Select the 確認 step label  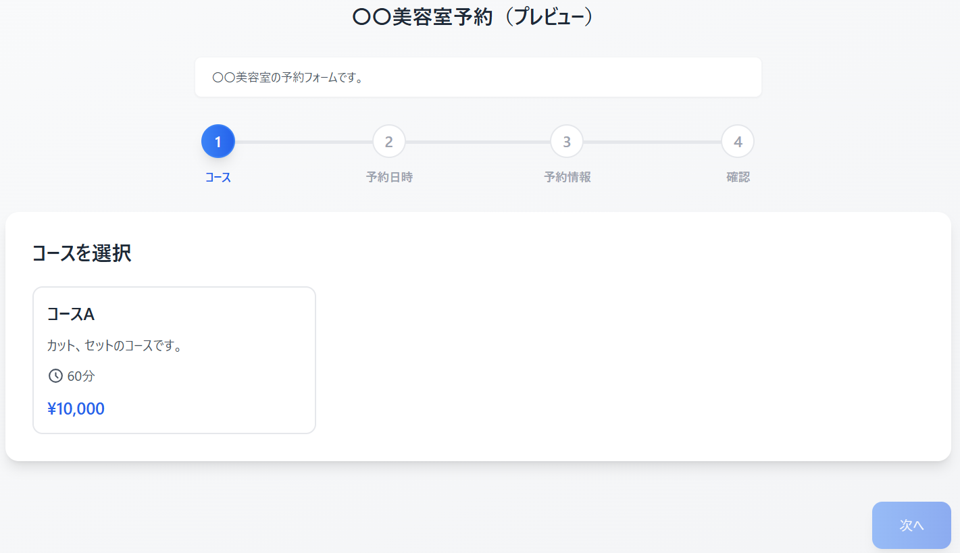point(738,178)
